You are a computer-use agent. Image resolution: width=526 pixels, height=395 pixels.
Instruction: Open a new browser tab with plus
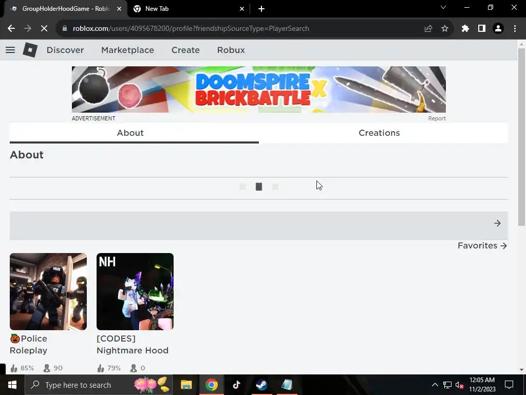click(x=261, y=9)
